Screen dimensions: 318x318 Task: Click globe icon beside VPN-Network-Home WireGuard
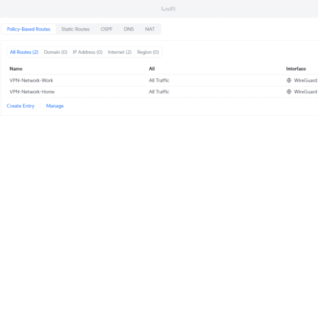289,92
